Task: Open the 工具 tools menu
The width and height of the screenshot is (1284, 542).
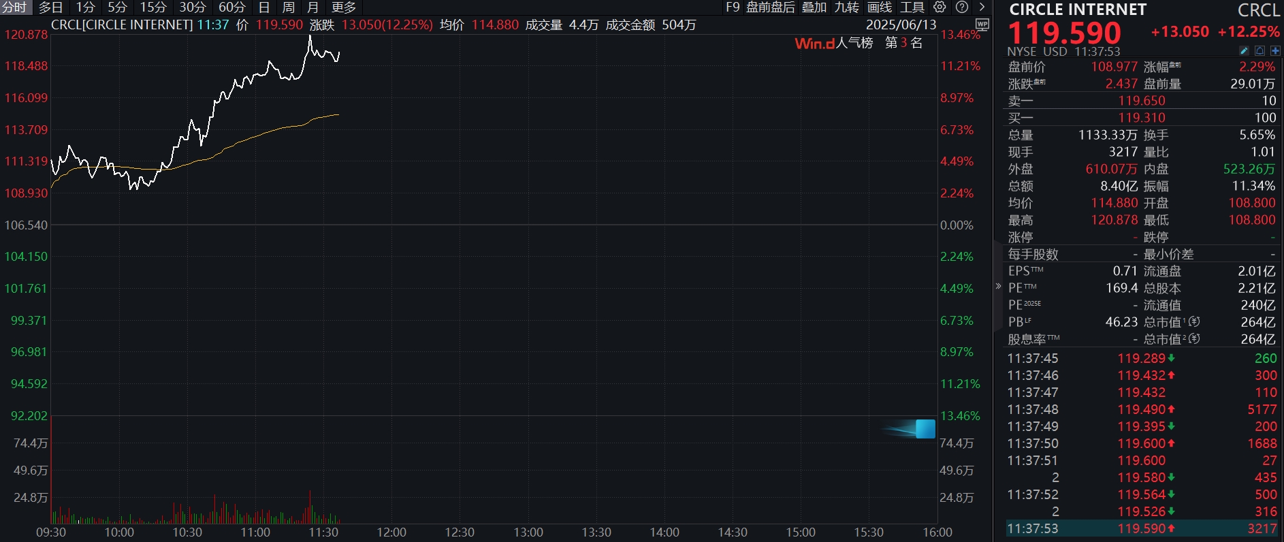Action: tap(912, 7)
